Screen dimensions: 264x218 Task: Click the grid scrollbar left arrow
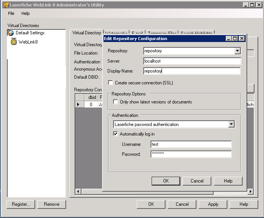pyautogui.click(x=78, y=191)
